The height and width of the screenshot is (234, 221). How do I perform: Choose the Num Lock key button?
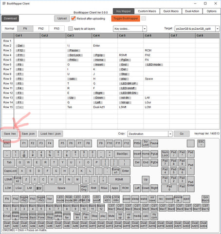tap(165, 154)
